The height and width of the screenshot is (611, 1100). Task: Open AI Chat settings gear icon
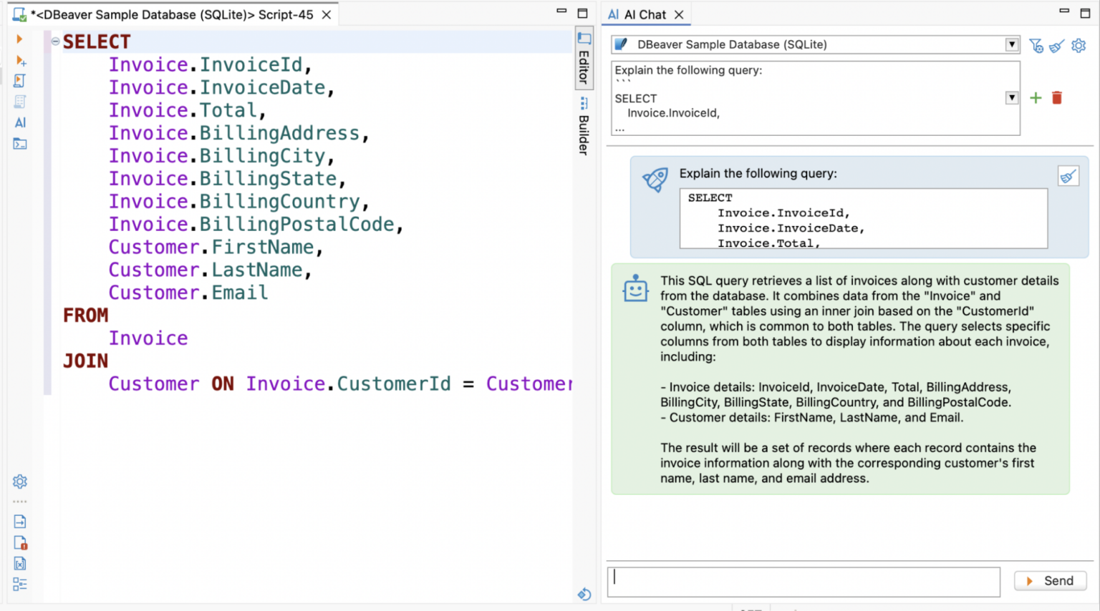tap(1078, 46)
